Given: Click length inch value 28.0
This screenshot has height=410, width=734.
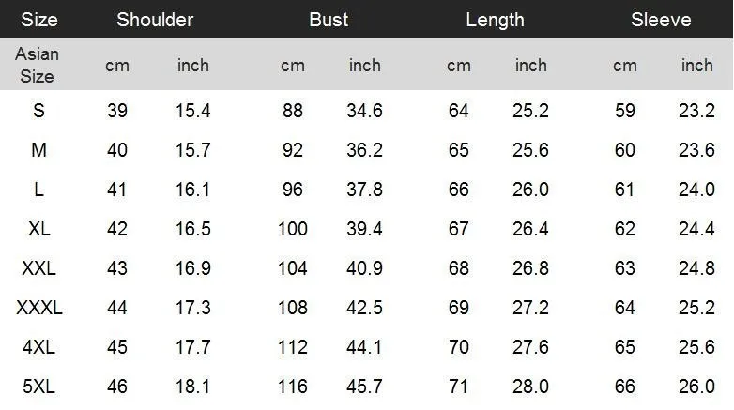Looking at the screenshot, I should [x=530, y=387].
